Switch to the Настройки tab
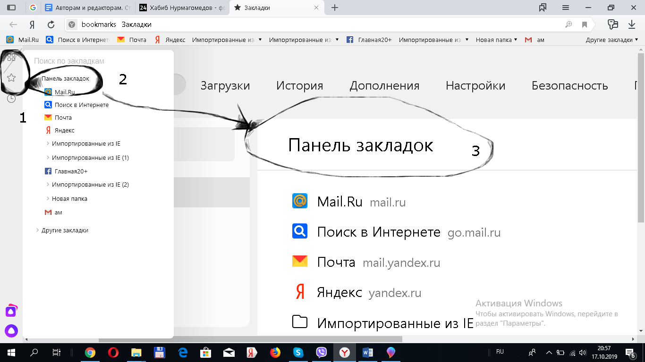This screenshot has height=362, width=645. [475, 85]
